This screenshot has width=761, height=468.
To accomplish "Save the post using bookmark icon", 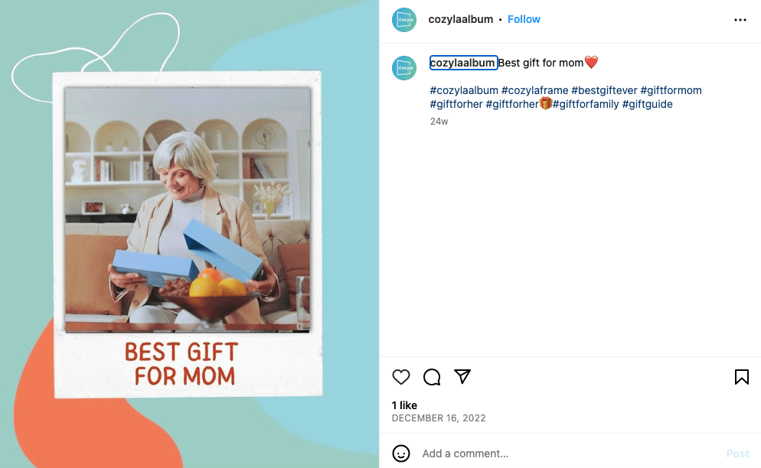I will [742, 377].
